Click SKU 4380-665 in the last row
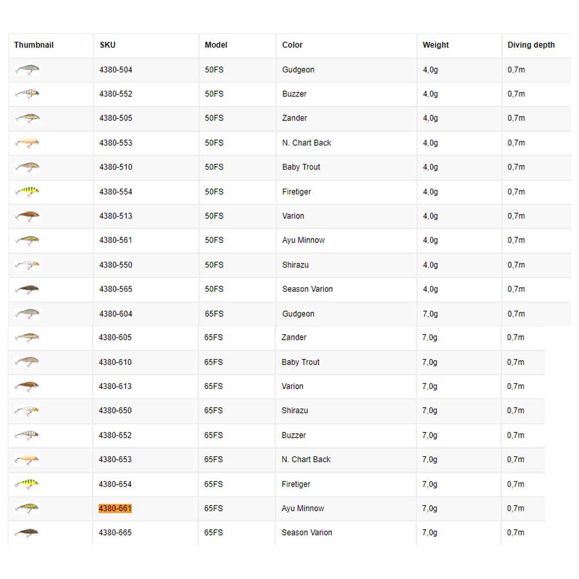The image size is (579, 579). 115,533
